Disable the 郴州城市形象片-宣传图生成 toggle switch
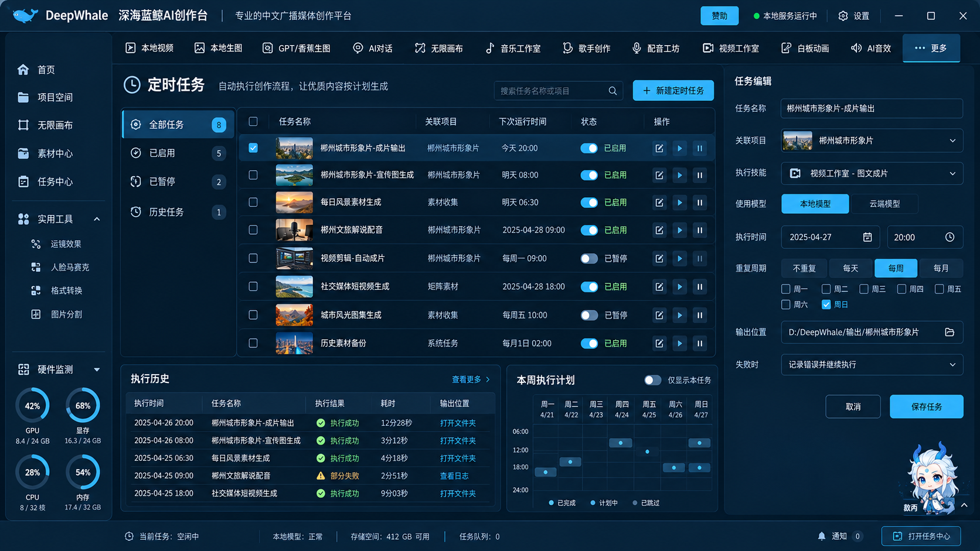Screen dimensions: 980x551 (589, 175)
